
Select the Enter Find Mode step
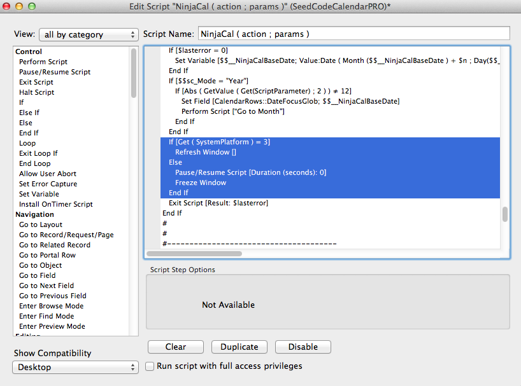point(46,316)
